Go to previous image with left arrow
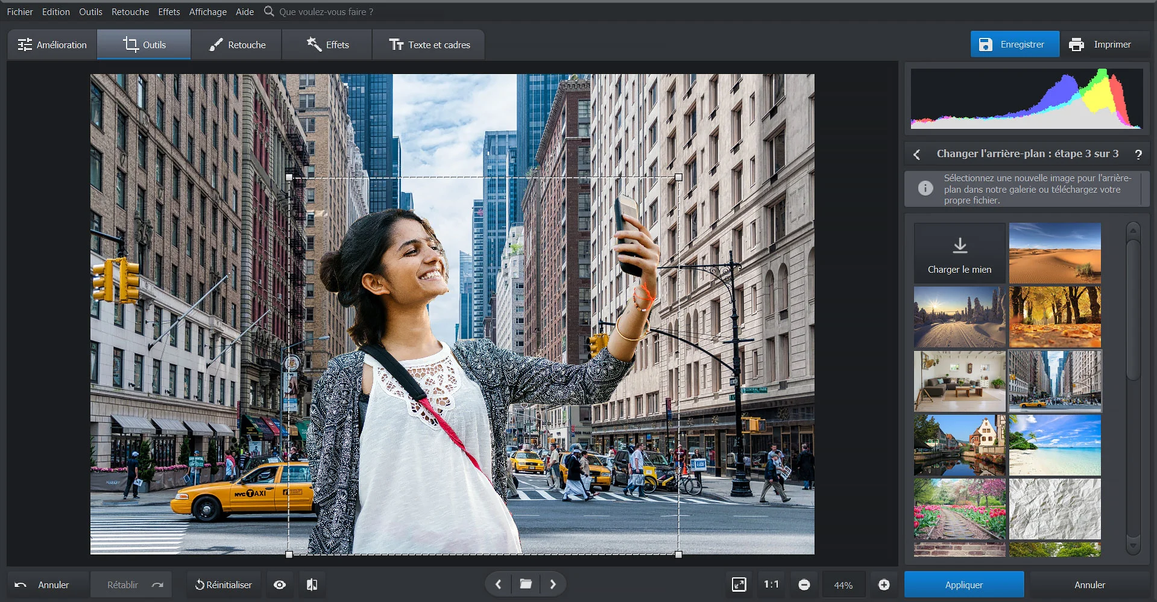 pos(499,584)
